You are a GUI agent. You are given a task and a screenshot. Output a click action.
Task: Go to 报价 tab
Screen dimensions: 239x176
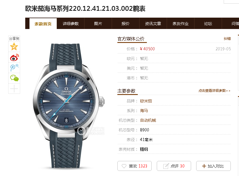[x=125, y=24]
